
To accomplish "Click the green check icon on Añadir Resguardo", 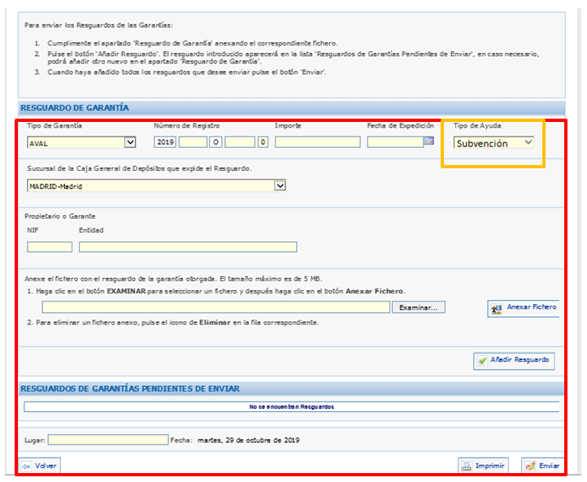I will coord(483,361).
